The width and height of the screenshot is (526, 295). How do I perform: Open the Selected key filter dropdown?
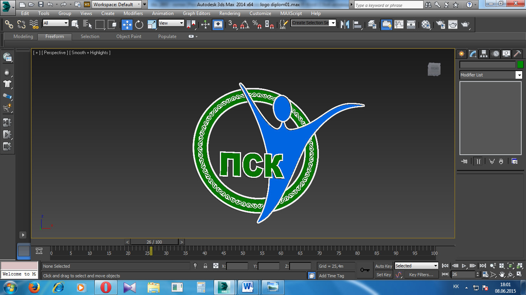pos(416,266)
